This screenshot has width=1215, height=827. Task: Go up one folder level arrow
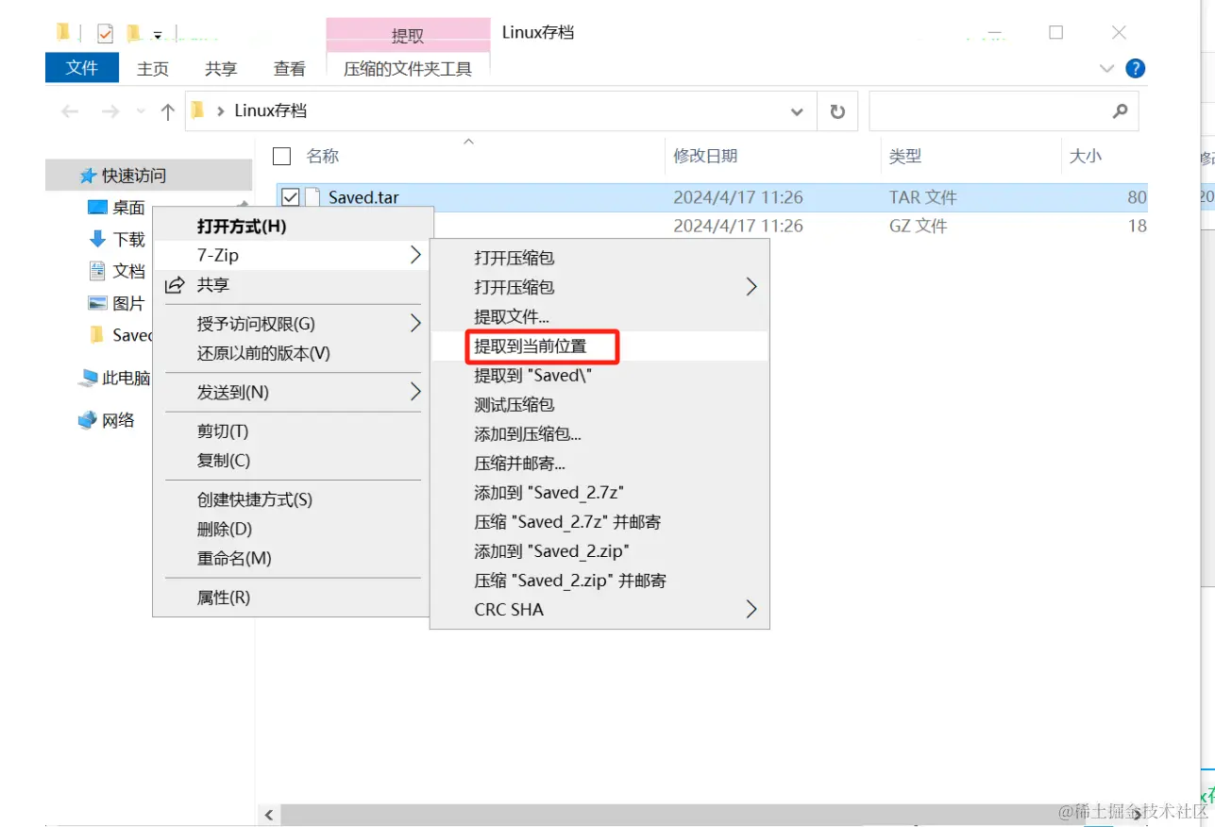click(168, 111)
